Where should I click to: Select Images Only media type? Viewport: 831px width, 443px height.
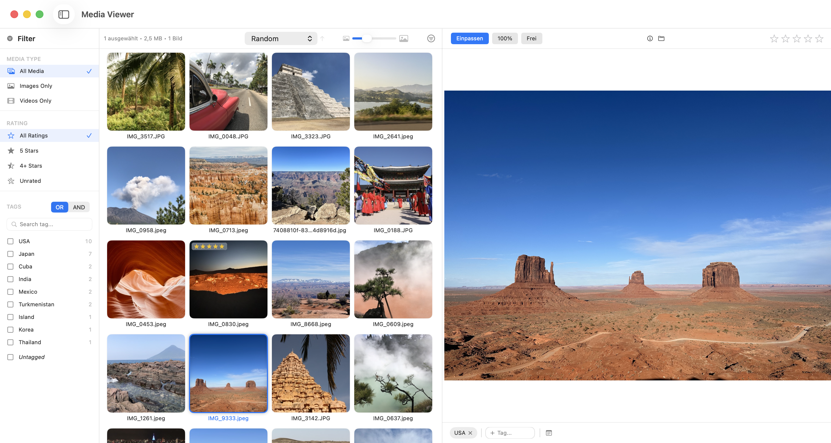[x=35, y=86]
